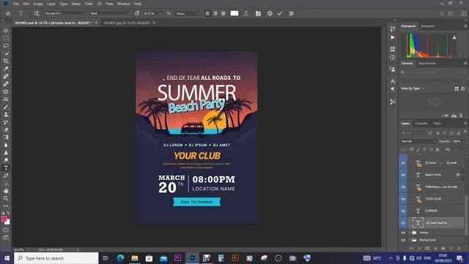The image size is (469, 264).
Task: Open Microsoft Edge from the taskbar
Action: click(120, 258)
